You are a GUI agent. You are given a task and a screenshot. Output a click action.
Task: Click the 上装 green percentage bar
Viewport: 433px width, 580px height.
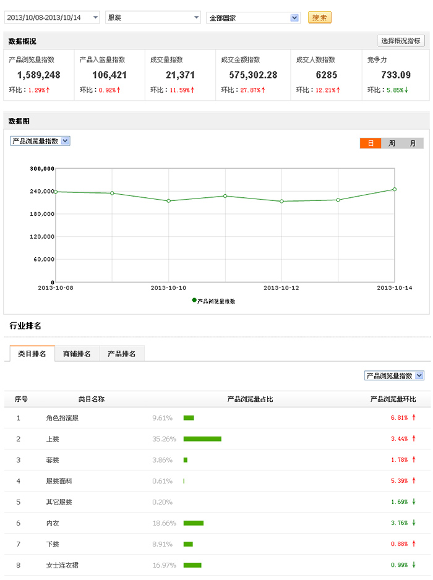click(x=202, y=439)
